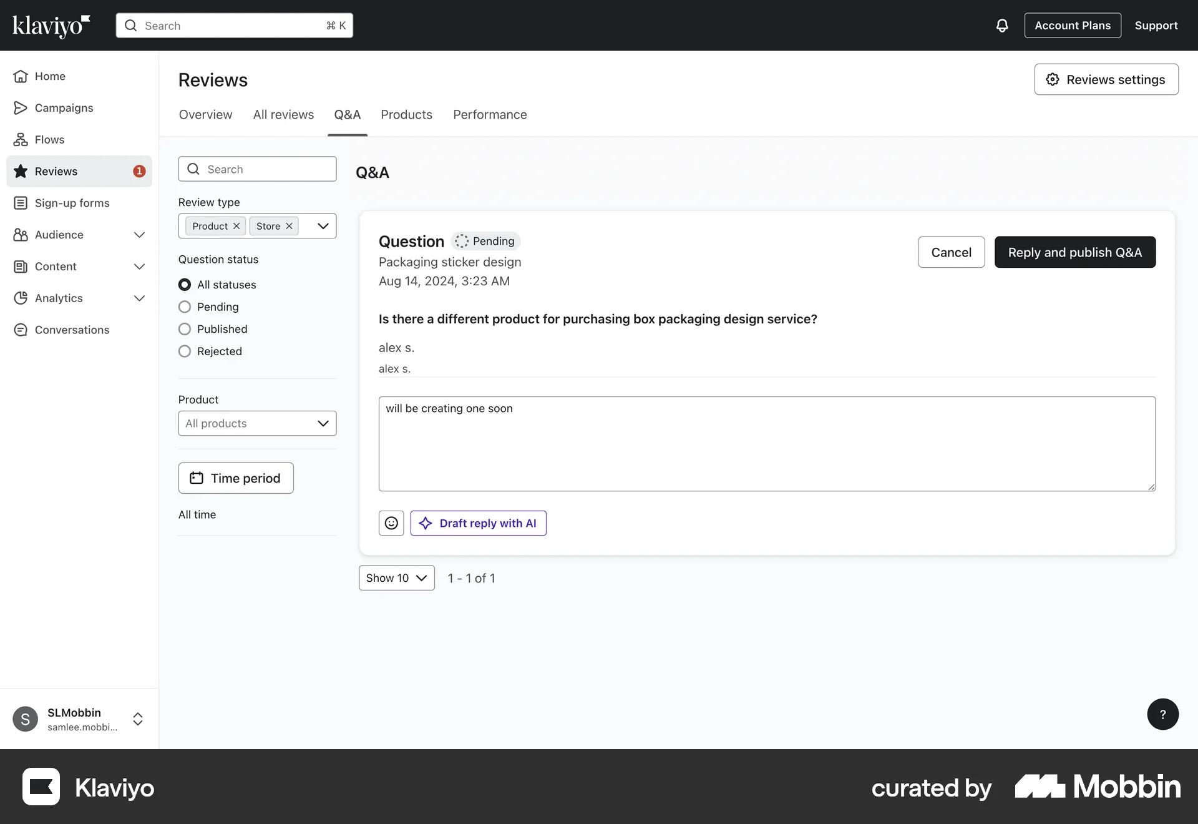Select the Pending question status
The image size is (1198, 824).
pyautogui.click(x=185, y=307)
